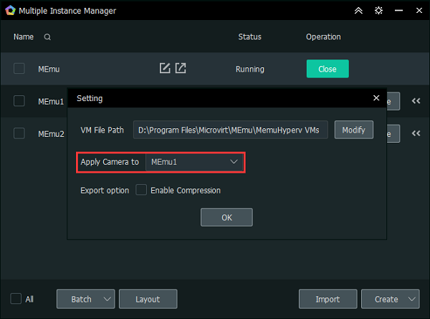Confirm settings with the OK button
The width and height of the screenshot is (430, 319).
click(226, 217)
